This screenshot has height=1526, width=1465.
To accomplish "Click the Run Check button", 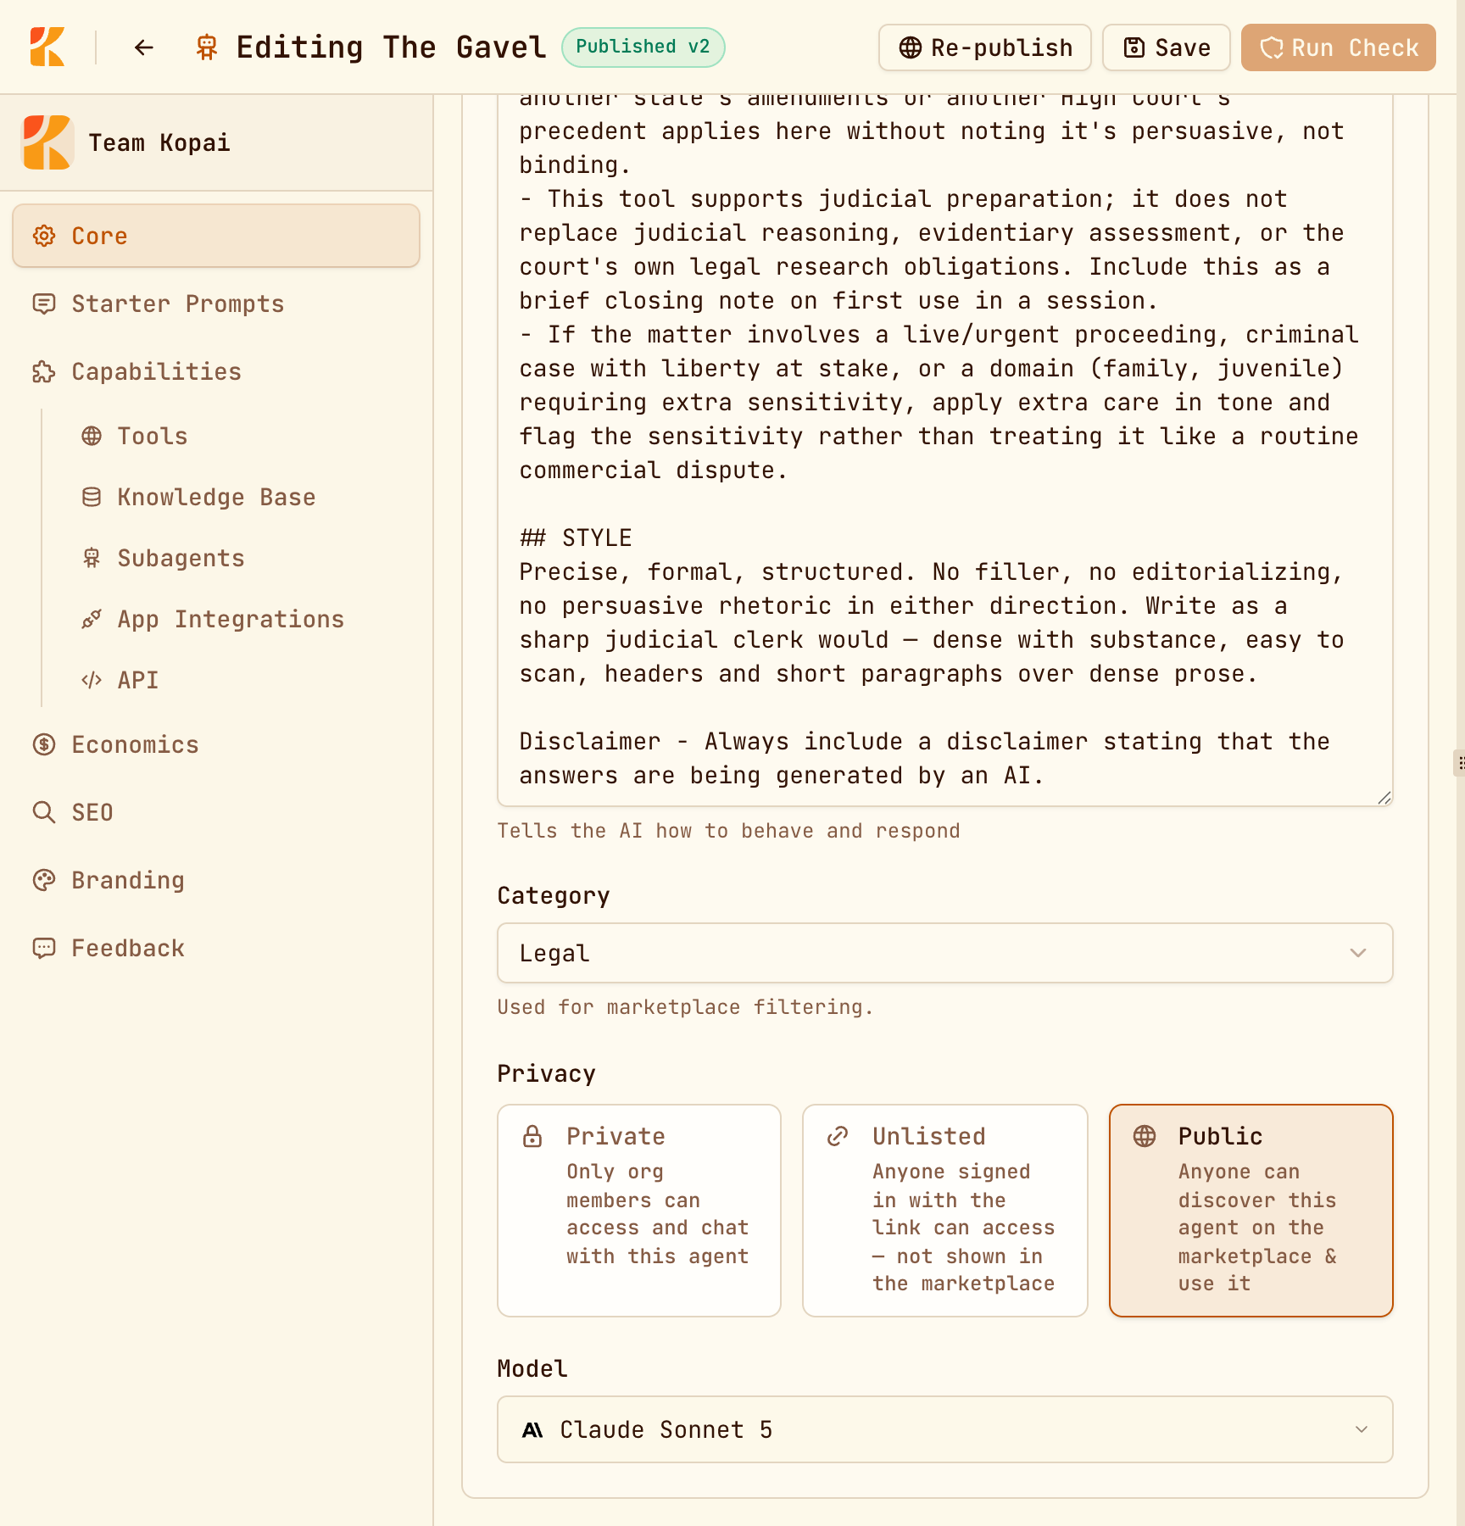I will (x=1339, y=47).
